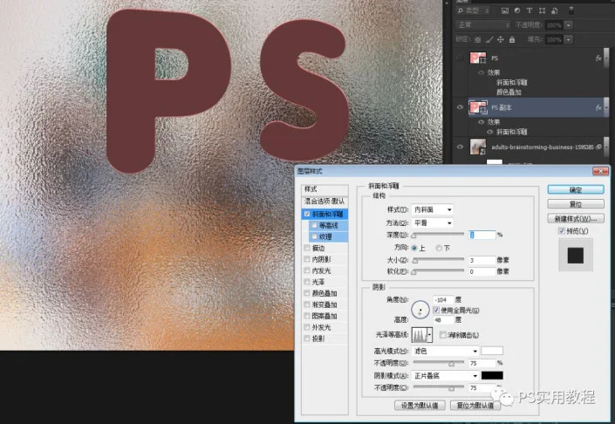Open 方法 平滑 dropdown

pyautogui.click(x=432, y=222)
